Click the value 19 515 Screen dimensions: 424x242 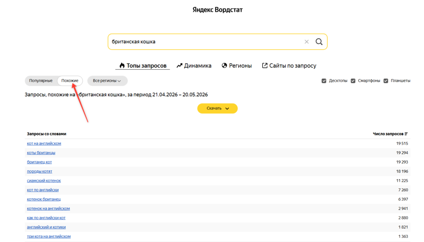pos(402,144)
